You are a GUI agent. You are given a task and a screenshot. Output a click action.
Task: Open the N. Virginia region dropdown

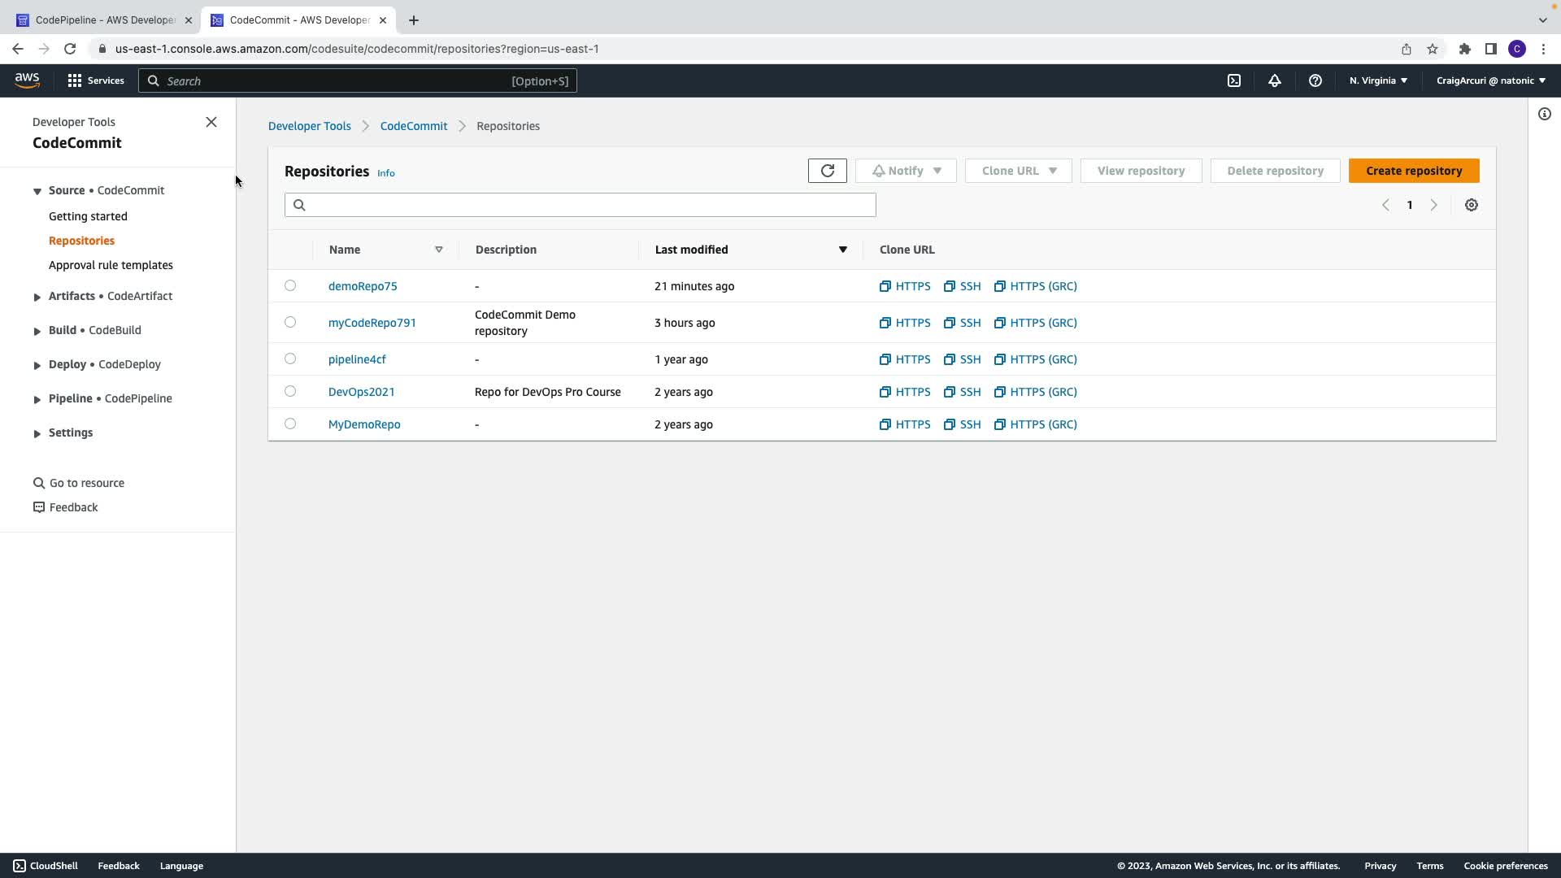1378,80
